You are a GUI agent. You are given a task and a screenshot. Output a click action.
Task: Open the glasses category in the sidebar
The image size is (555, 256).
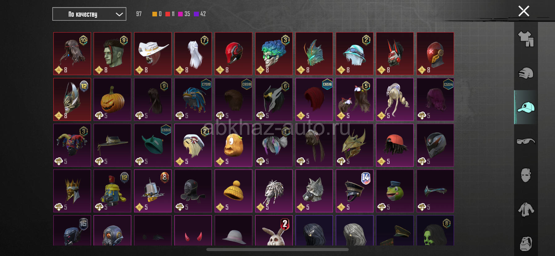click(526, 141)
